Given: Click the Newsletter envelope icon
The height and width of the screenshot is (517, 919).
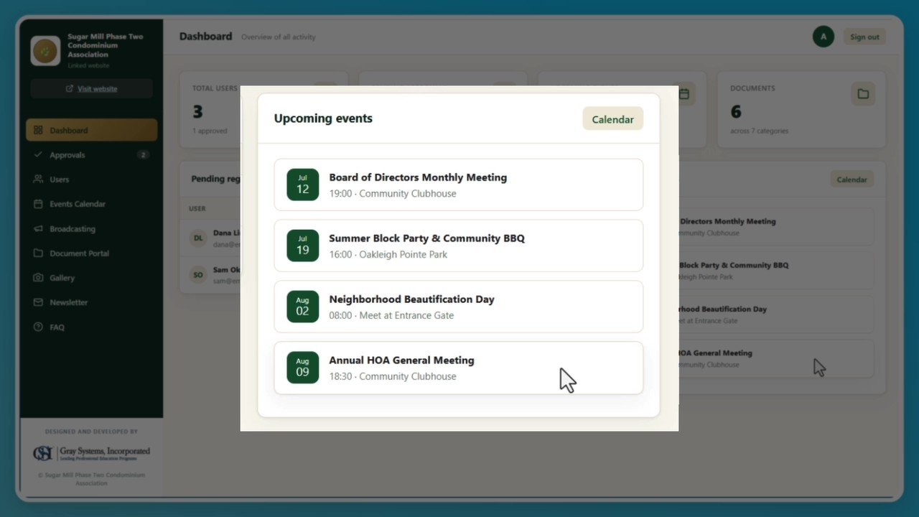Looking at the screenshot, I should [x=38, y=302].
